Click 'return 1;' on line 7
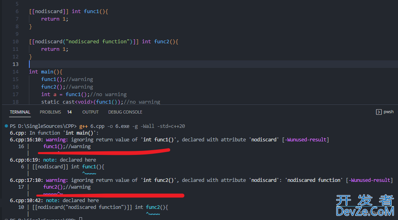This screenshot has width=398, height=220. click(x=55, y=19)
